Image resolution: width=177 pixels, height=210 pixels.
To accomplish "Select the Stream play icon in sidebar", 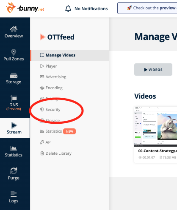I will (x=14, y=125).
